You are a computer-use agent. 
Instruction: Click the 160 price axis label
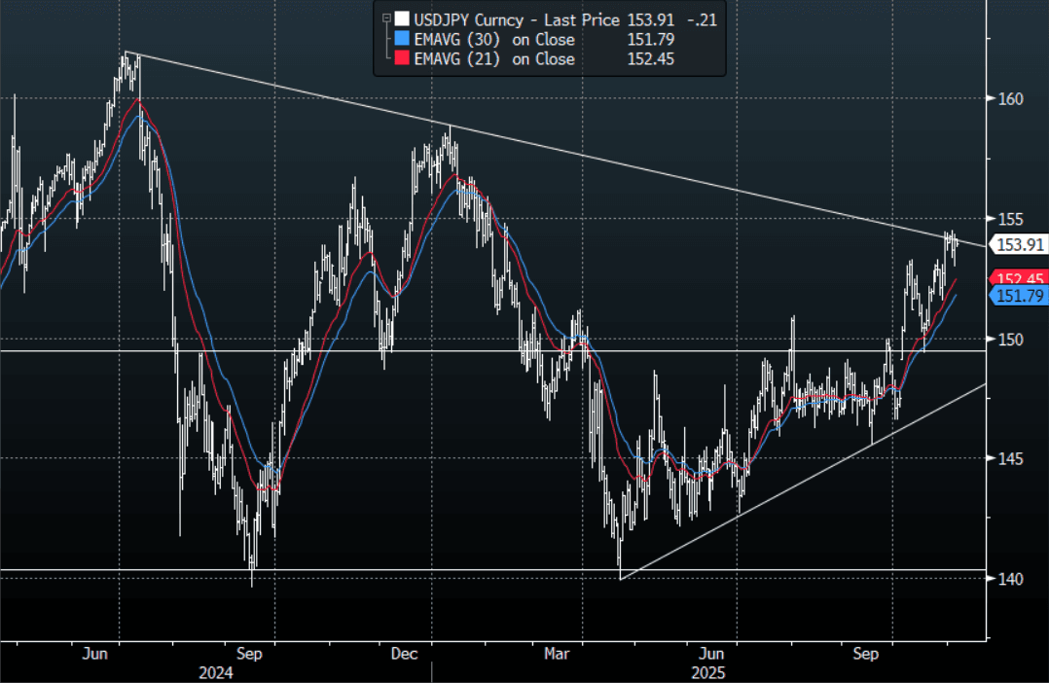click(x=1011, y=99)
